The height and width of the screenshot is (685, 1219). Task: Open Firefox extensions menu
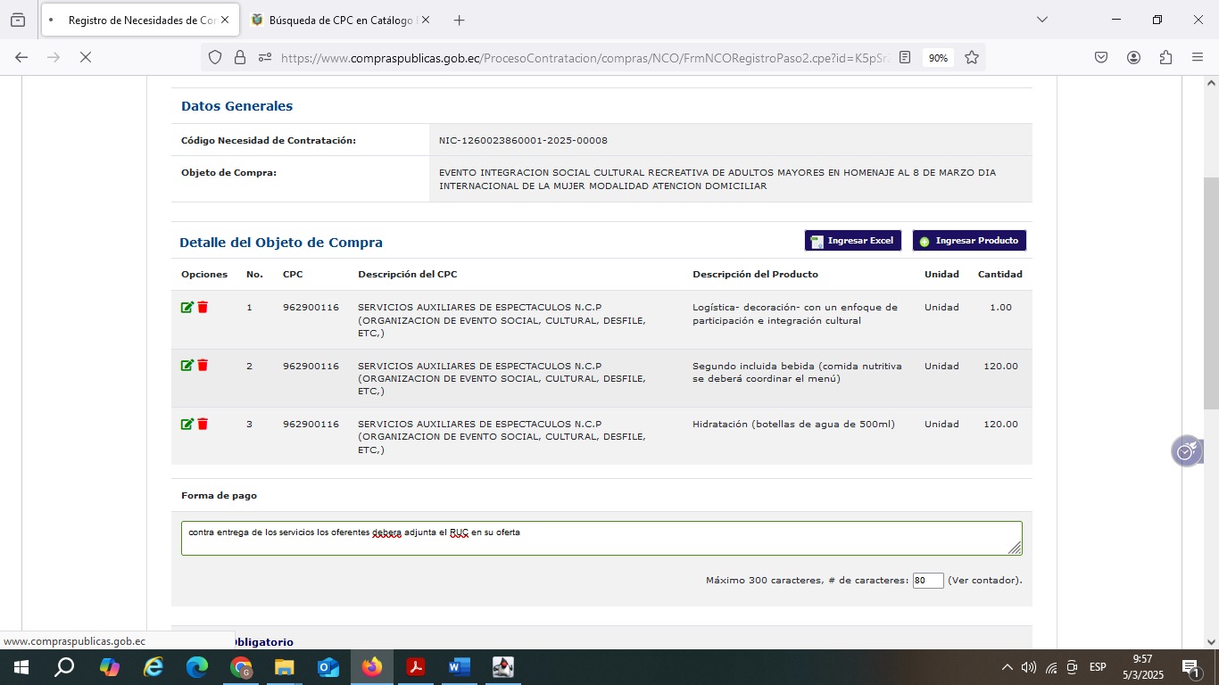(x=1165, y=57)
